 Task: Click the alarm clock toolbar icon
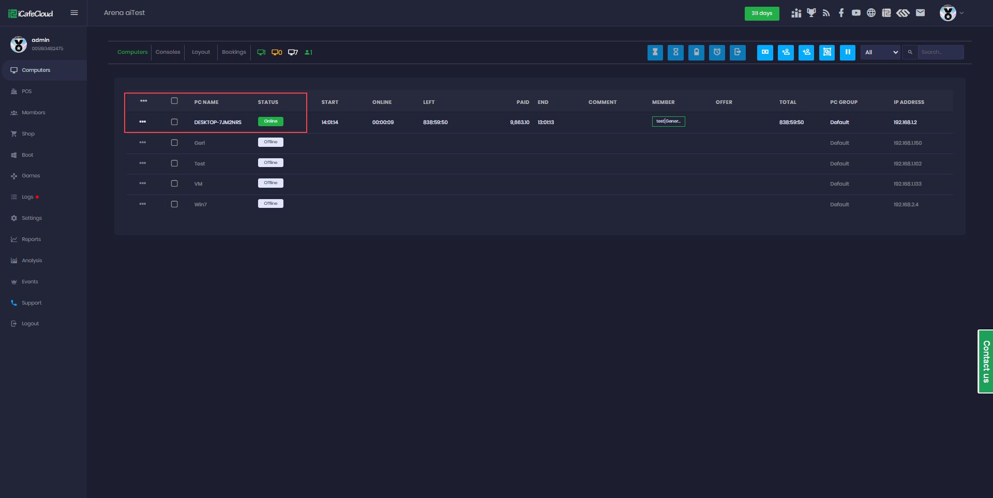[717, 52]
